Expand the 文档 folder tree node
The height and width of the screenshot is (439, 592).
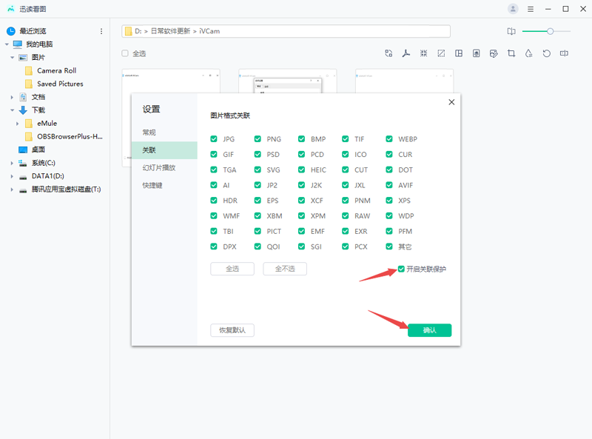(x=12, y=97)
